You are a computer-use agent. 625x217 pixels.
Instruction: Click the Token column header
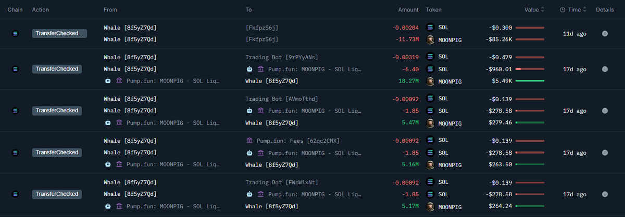434,10
